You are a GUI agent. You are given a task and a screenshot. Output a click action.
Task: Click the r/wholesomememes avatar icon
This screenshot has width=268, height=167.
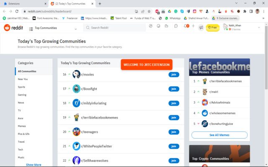tap(205, 113)
